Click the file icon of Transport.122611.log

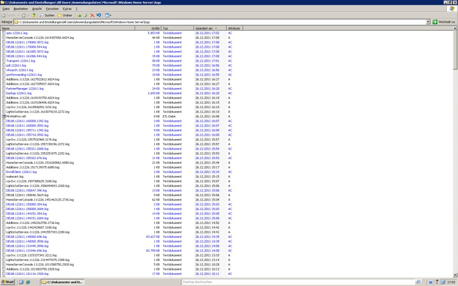click(x=4, y=61)
